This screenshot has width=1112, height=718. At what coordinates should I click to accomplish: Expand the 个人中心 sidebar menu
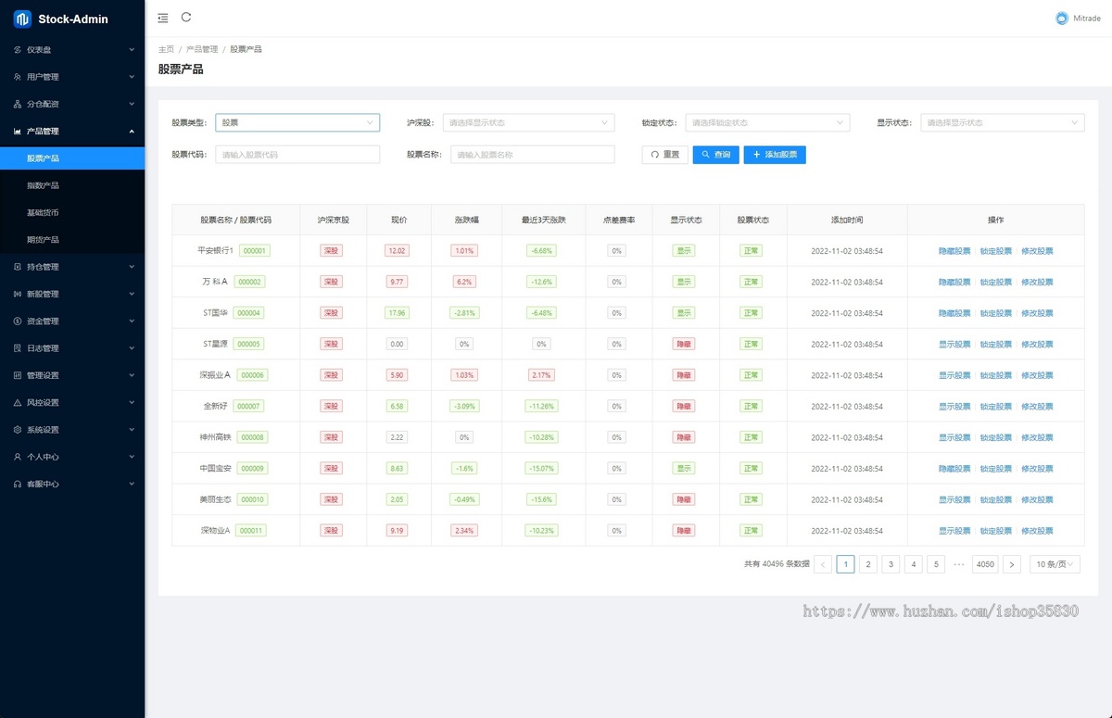(72, 457)
